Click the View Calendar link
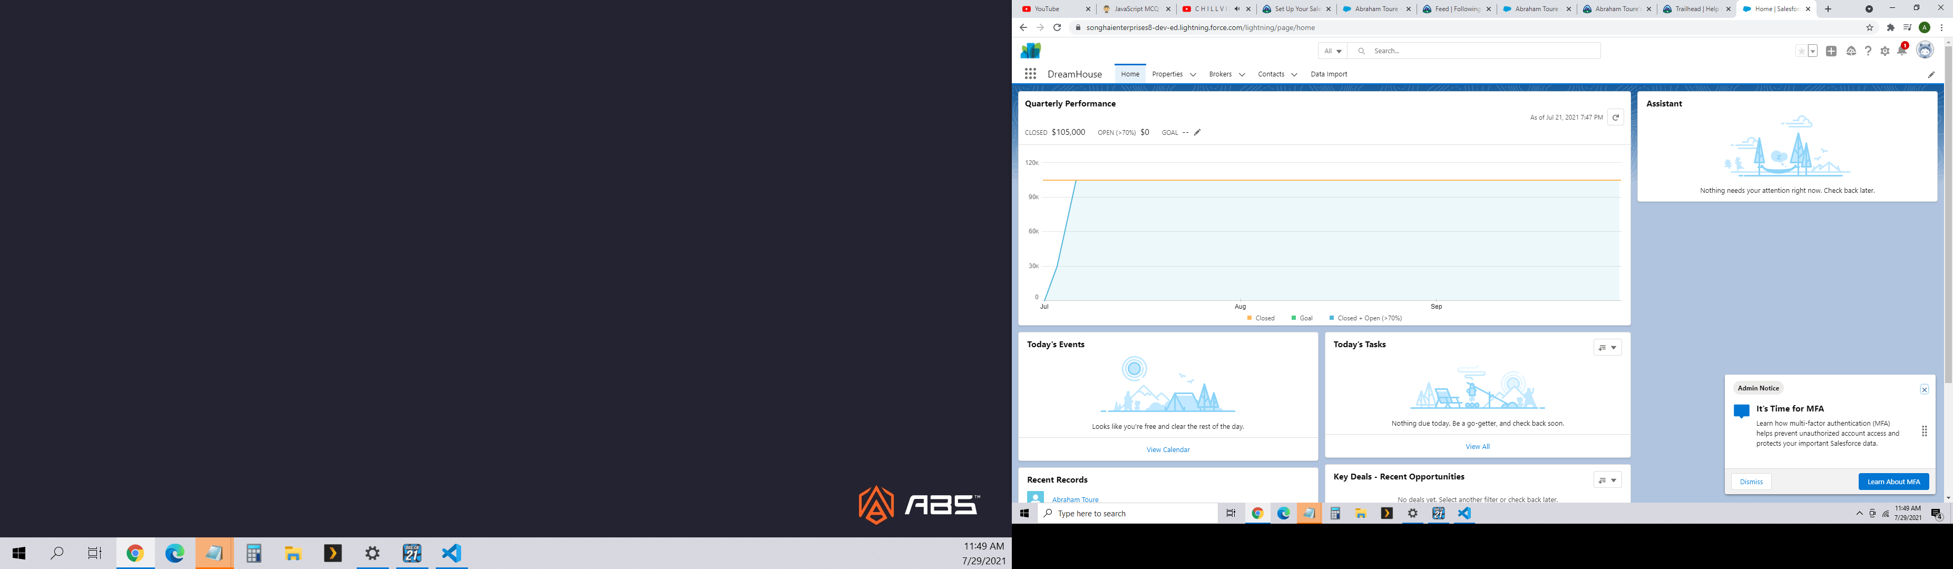This screenshot has width=1953, height=569. pos(1168,449)
